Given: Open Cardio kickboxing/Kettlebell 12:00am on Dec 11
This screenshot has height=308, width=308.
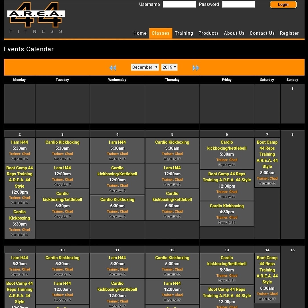Looking at the screenshot, I should 117,293.
